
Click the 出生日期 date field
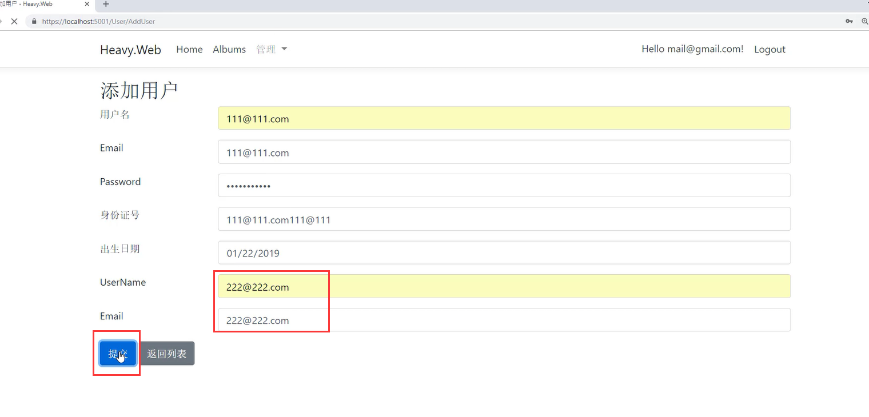[x=504, y=252]
